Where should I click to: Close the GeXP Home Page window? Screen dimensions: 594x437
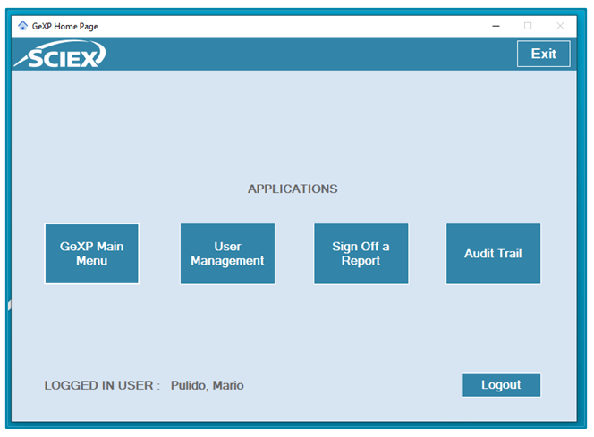point(560,26)
